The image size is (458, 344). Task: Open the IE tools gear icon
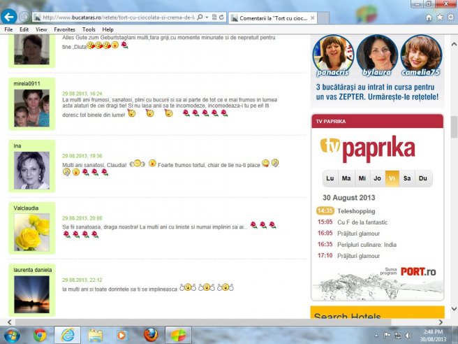451,17
